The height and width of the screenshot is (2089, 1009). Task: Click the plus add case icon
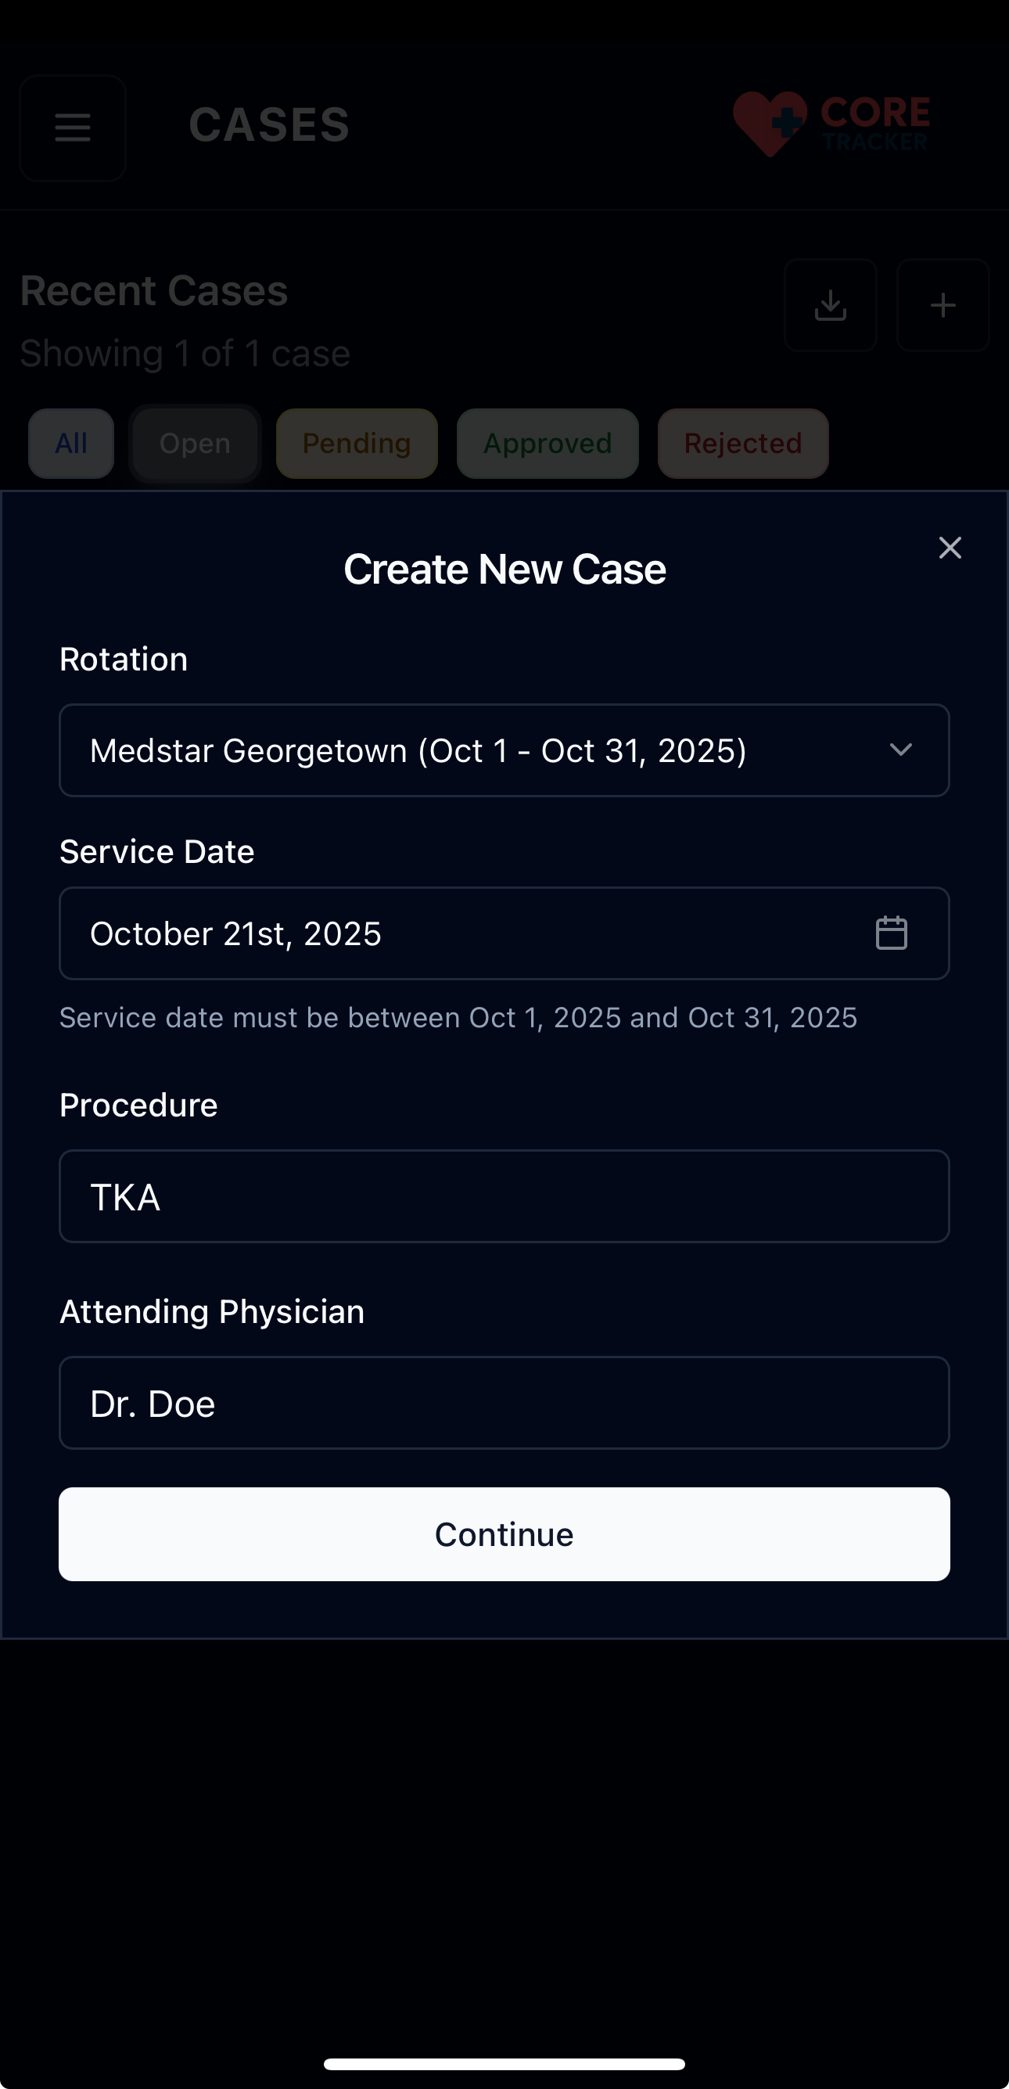click(943, 305)
